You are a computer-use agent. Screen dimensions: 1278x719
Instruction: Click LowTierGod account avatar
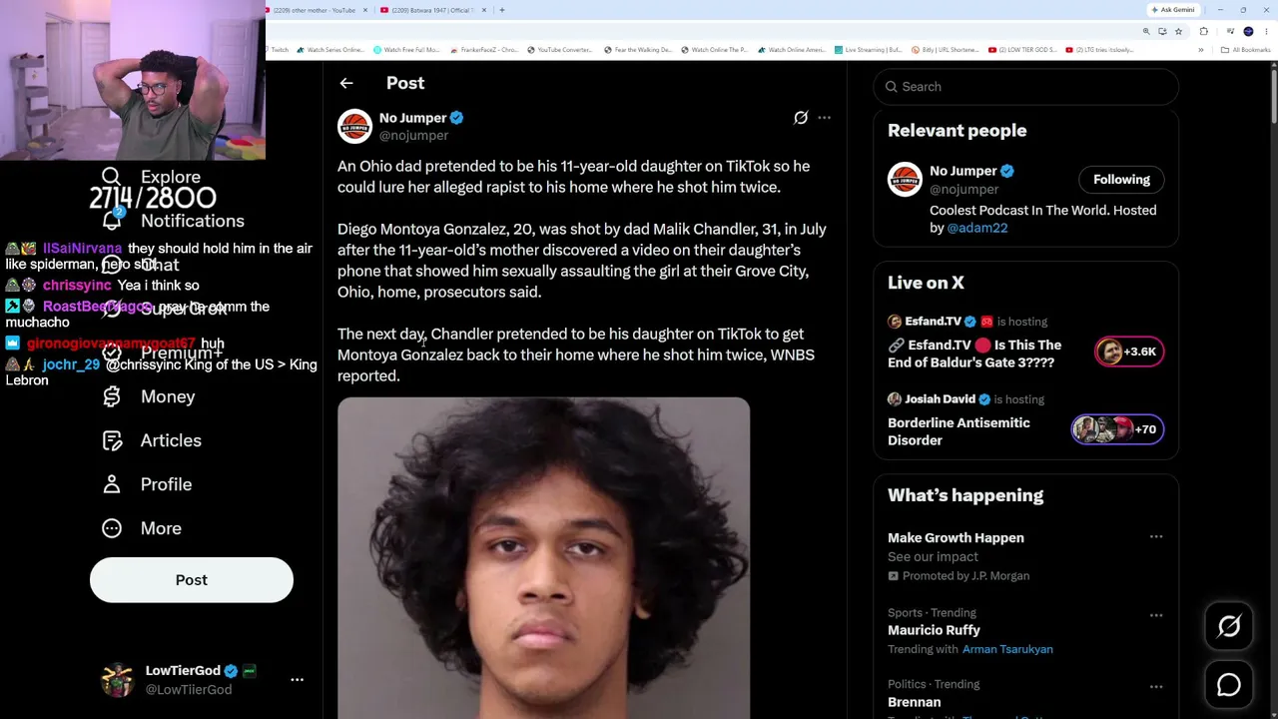pos(118,679)
